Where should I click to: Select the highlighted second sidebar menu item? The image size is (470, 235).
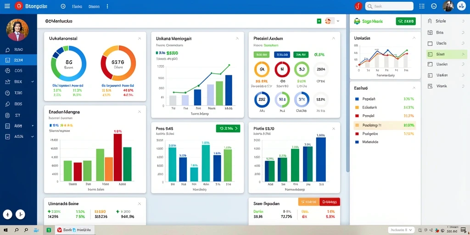[18, 60]
